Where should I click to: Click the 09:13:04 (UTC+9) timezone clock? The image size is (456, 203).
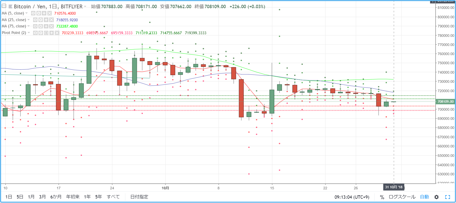(x=352, y=197)
